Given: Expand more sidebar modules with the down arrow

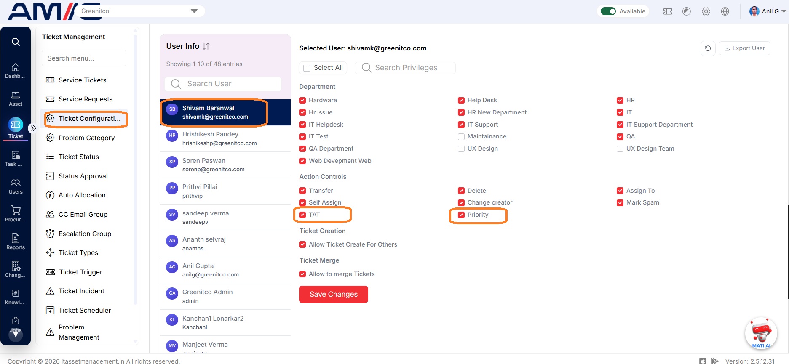Looking at the screenshot, I should tap(16, 335).
